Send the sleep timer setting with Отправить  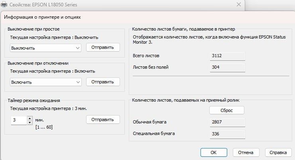(103, 120)
